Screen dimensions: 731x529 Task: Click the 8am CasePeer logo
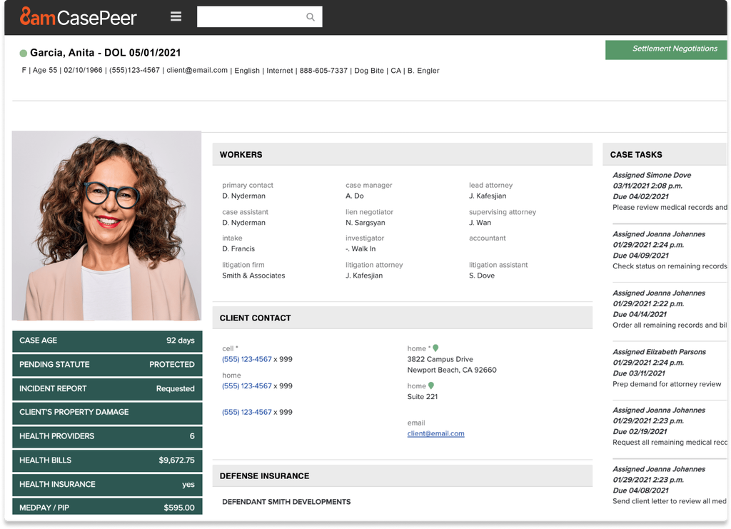tap(79, 17)
